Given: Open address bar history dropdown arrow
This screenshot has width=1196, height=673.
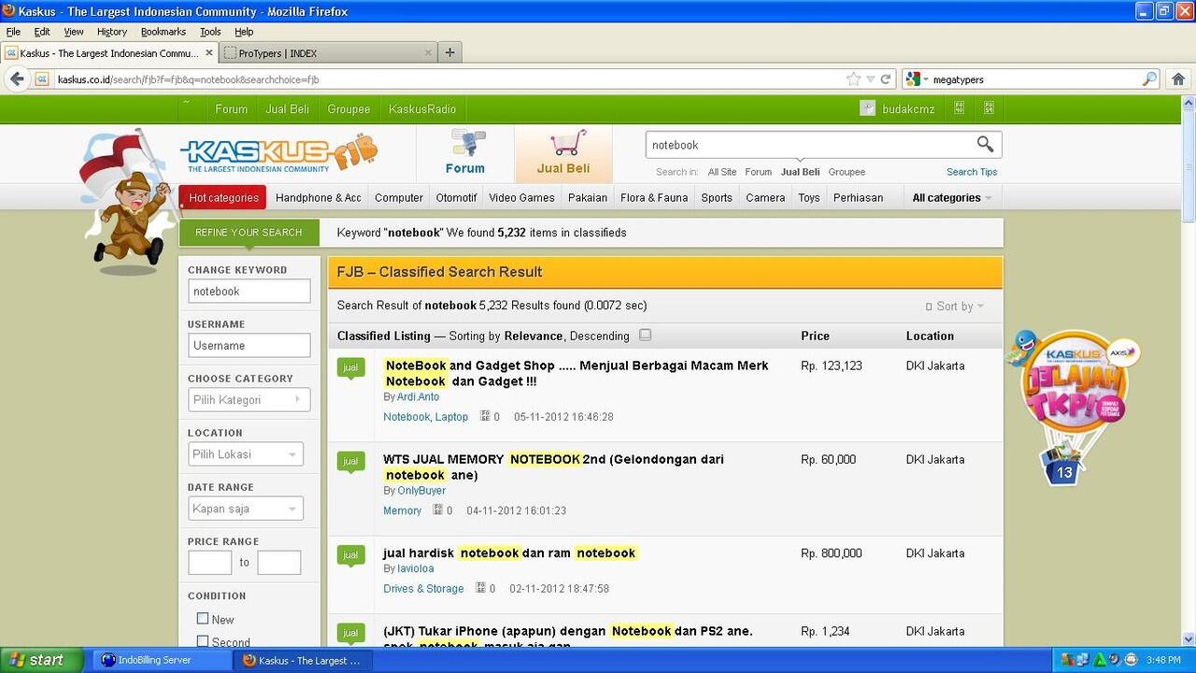Looking at the screenshot, I should 871,79.
